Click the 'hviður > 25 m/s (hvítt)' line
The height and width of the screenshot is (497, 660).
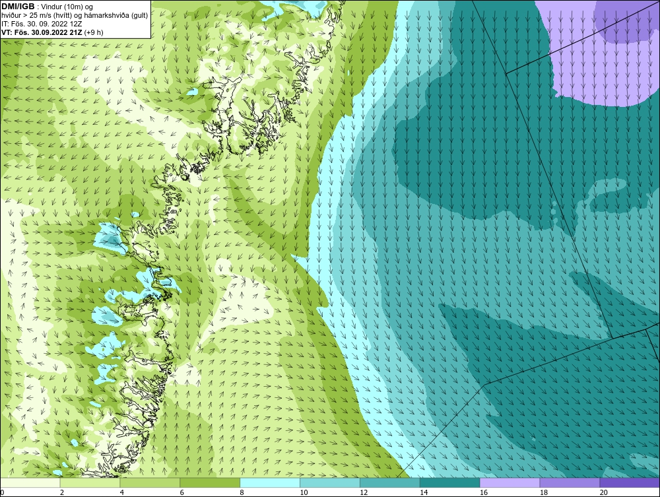click(36, 15)
